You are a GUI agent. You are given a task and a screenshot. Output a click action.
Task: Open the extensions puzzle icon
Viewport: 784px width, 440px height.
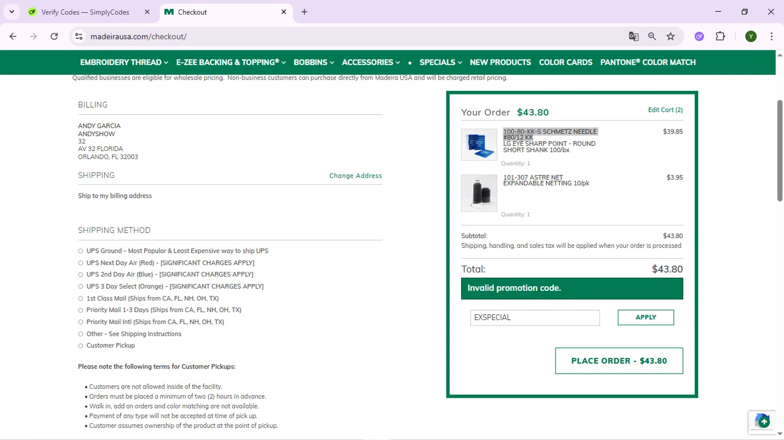[x=720, y=37]
